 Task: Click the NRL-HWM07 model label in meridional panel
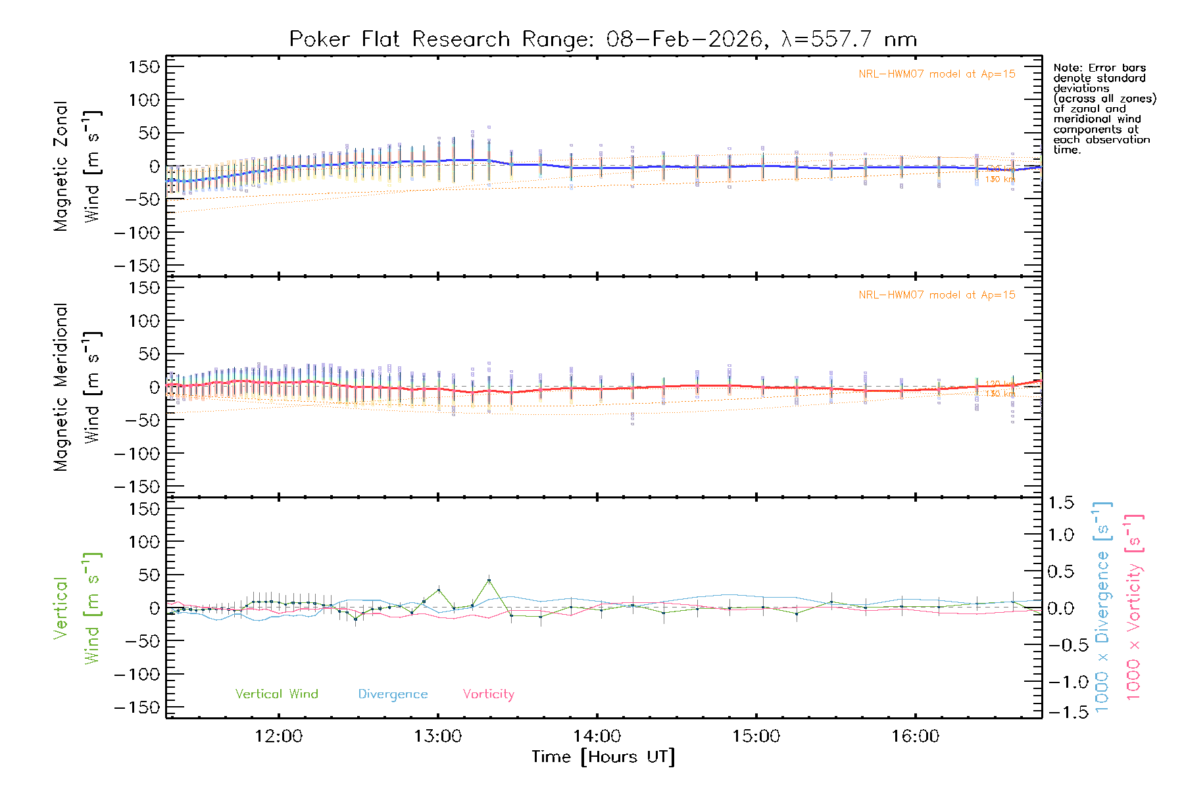pos(937,295)
